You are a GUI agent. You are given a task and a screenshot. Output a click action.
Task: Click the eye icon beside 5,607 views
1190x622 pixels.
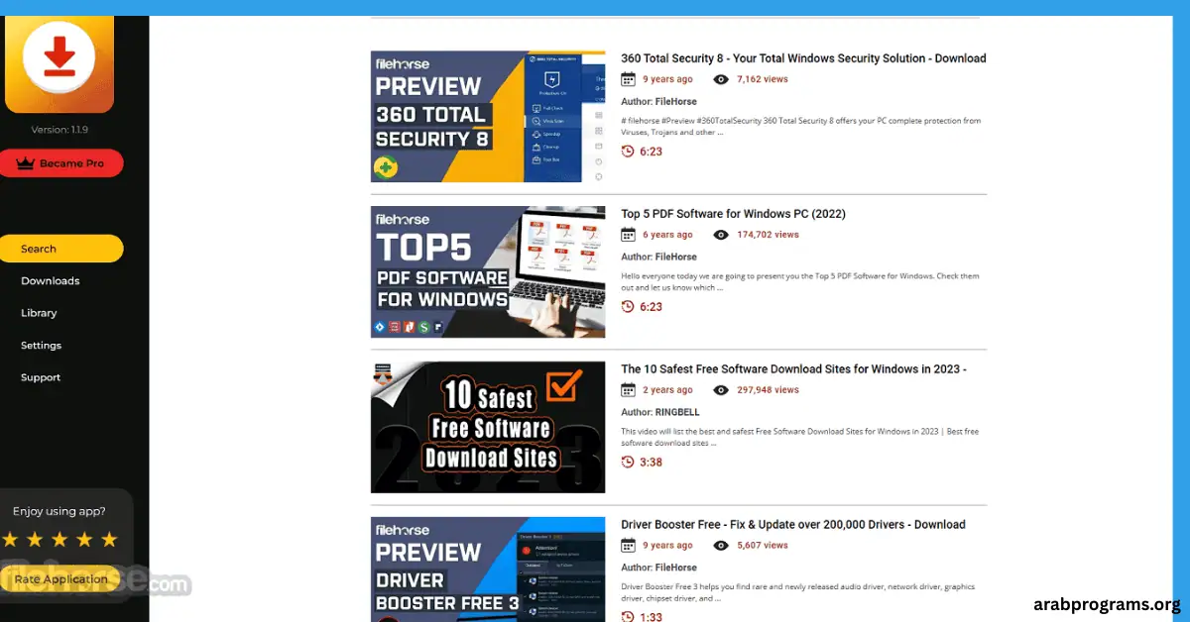click(x=721, y=546)
